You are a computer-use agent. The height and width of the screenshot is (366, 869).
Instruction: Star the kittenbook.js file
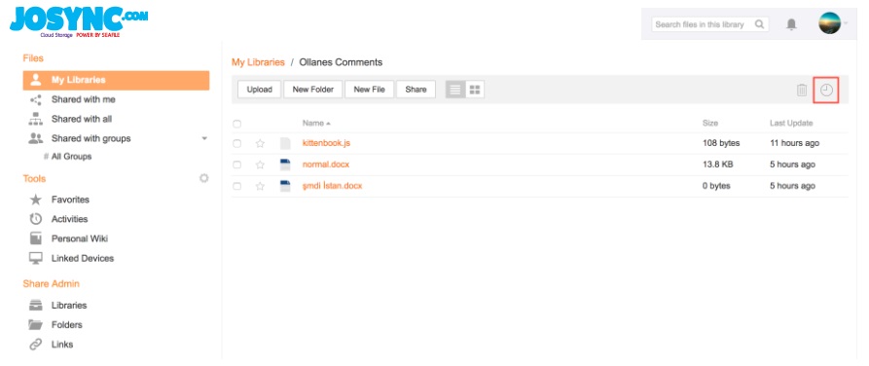click(x=260, y=144)
